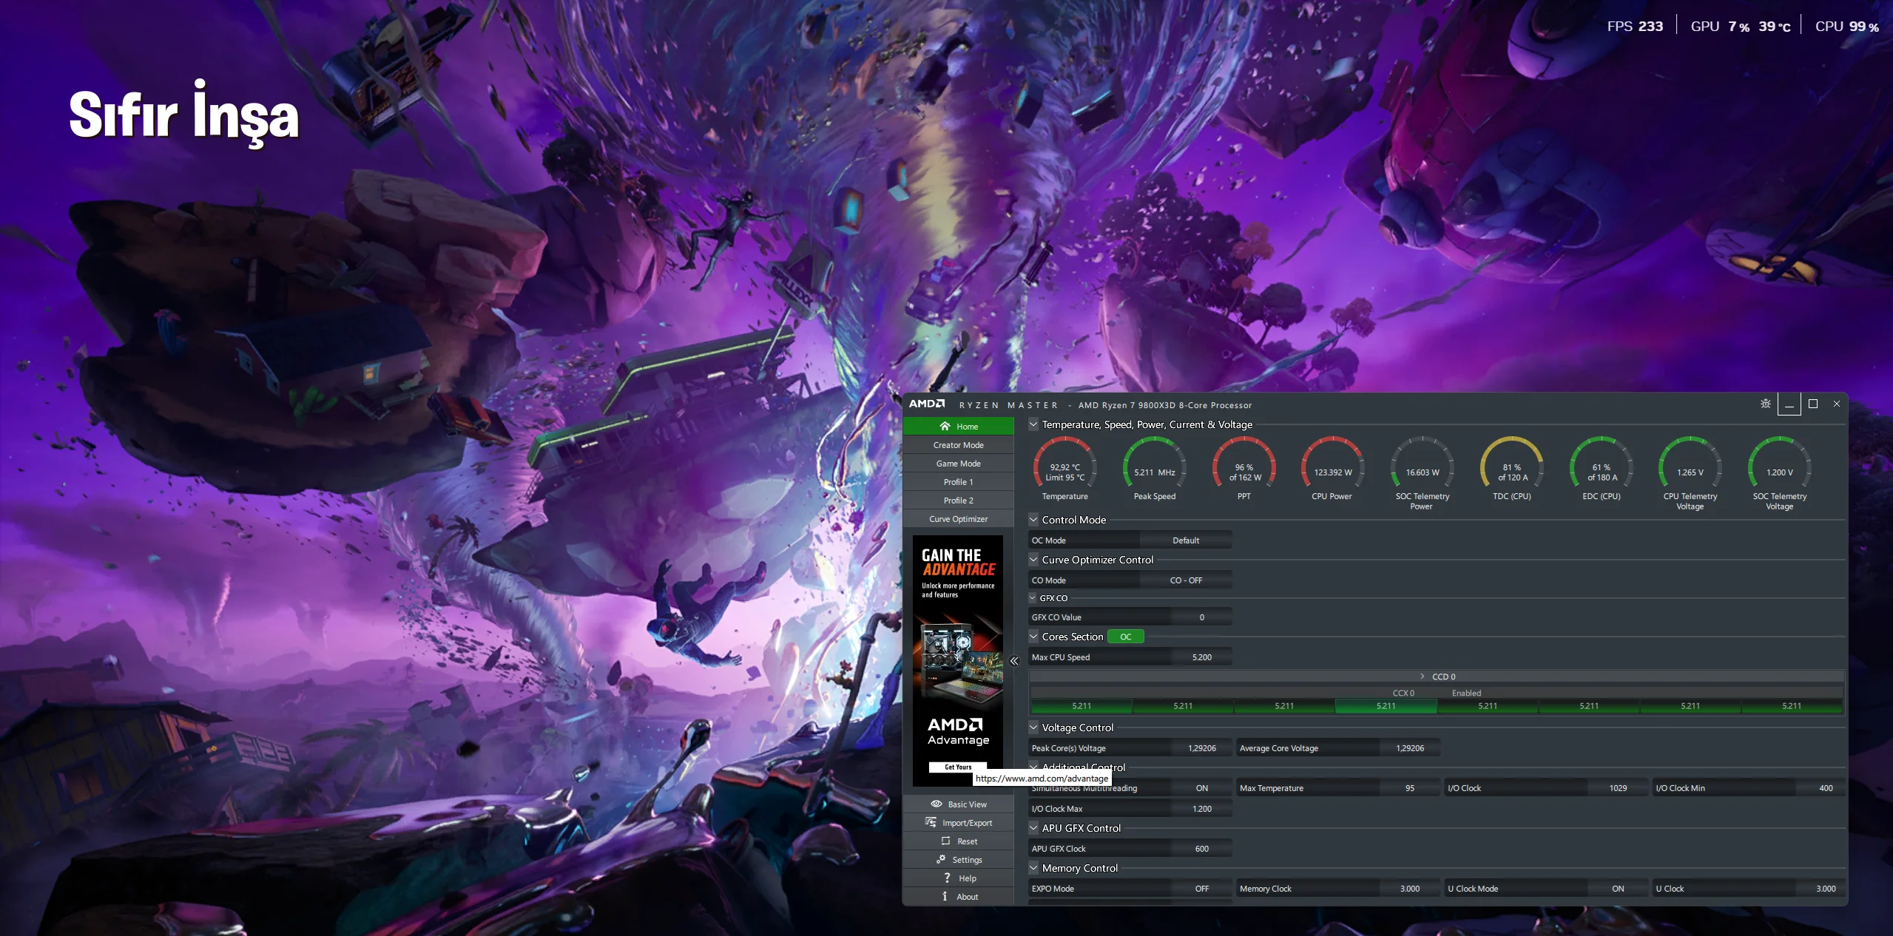Collapse Temperature, Speed, Power section chevron
The height and width of the screenshot is (936, 1893).
(1033, 424)
